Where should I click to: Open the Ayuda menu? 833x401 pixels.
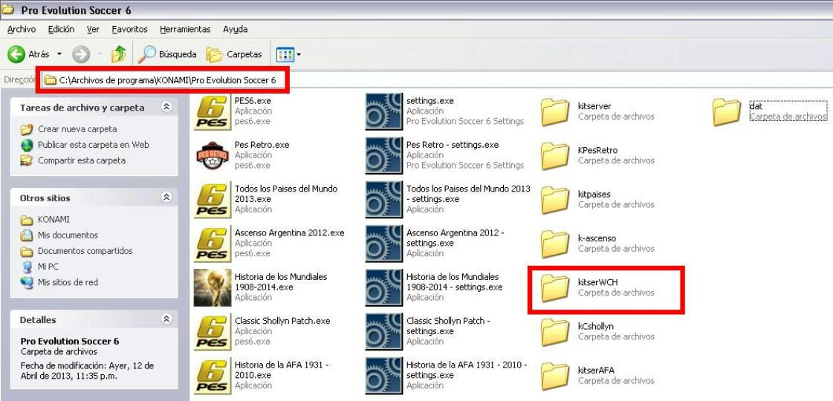click(236, 29)
